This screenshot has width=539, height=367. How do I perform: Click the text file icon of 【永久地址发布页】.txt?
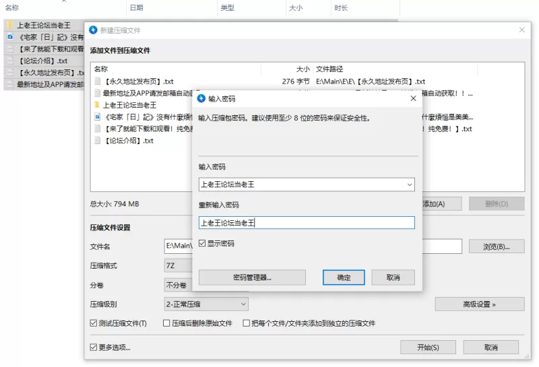(x=97, y=81)
